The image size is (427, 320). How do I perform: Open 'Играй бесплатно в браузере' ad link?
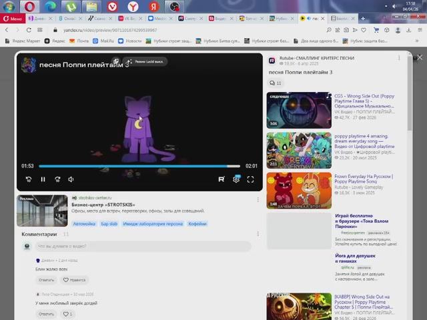[x=362, y=221]
